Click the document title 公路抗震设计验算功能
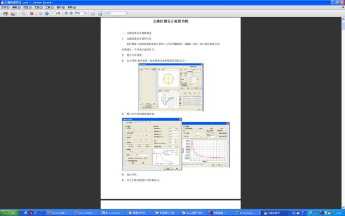 [171, 21]
